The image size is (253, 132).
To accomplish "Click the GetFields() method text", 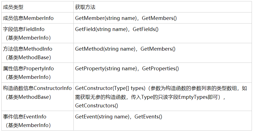I will tap(145, 29).
